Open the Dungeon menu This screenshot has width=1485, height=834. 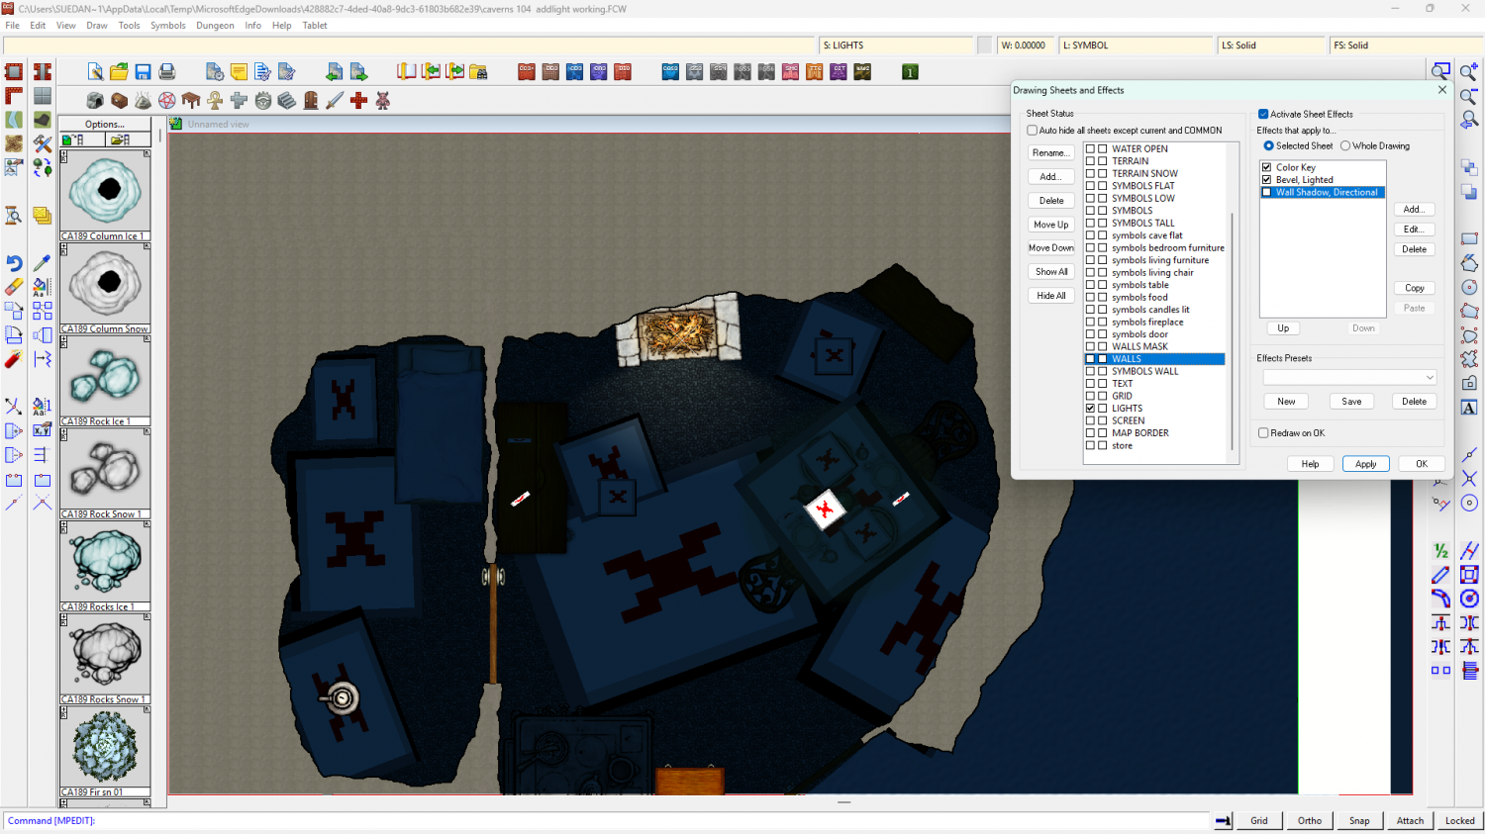[x=215, y=26]
